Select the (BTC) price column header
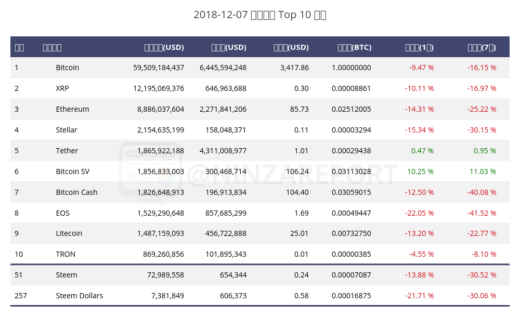Image resolution: width=520 pixels, height=317 pixels. click(x=355, y=47)
